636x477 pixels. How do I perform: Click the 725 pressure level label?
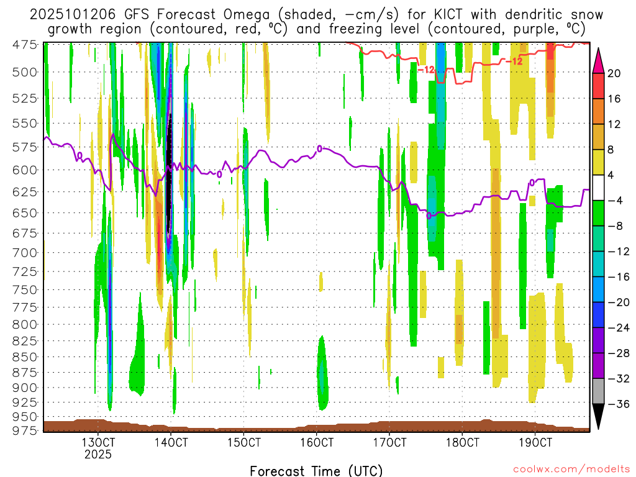pos(25,271)
